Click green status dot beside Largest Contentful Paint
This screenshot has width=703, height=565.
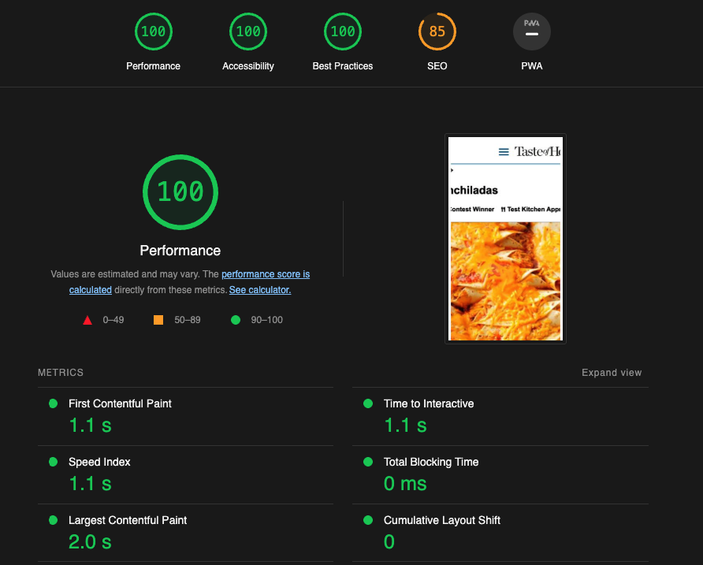tap(53, 520)
